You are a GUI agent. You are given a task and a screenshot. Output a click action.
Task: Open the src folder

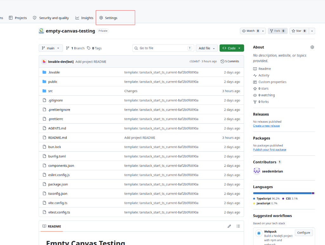tap(50, 91)
